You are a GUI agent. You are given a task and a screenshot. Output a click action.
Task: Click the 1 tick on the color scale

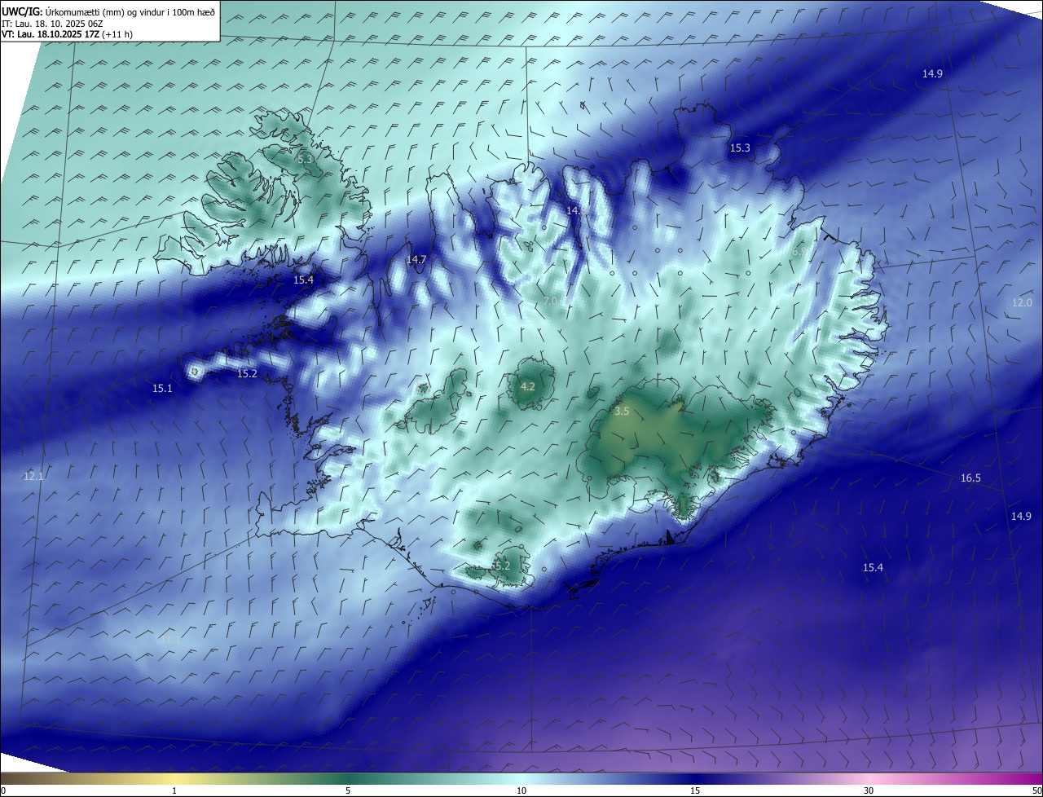point(174,790)
